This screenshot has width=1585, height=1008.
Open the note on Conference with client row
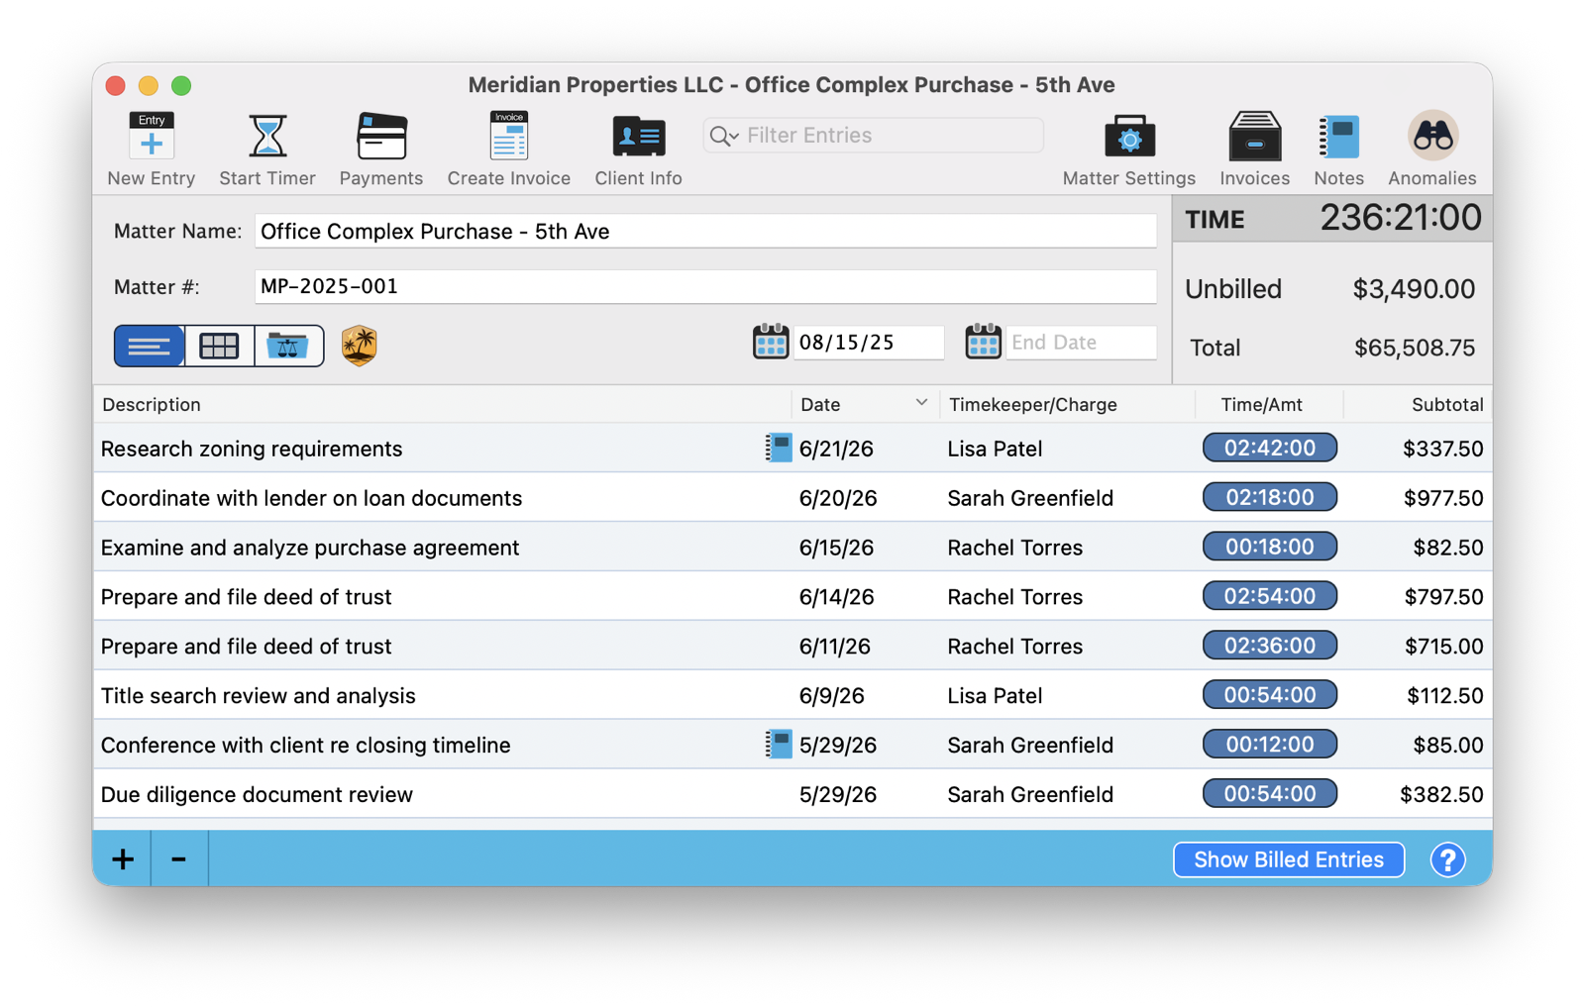tap(779, 744)
